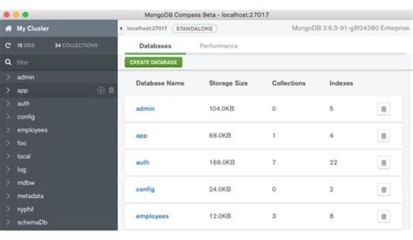Delete the app database in table row
413x240 pixels.
pyautogui.click(x=384, y=136)
